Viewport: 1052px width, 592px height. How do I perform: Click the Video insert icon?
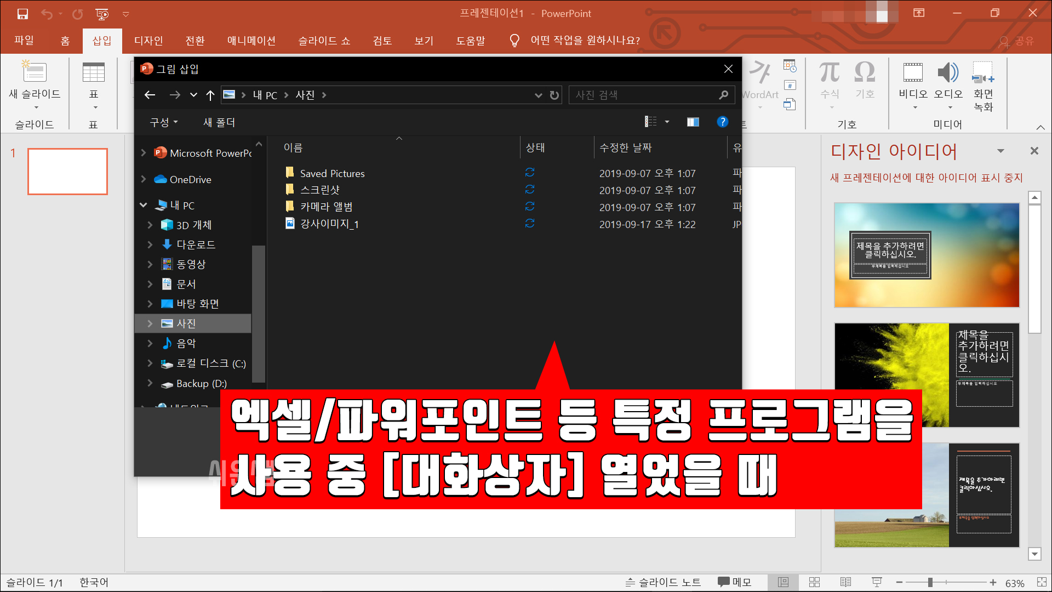pos(912,73)
